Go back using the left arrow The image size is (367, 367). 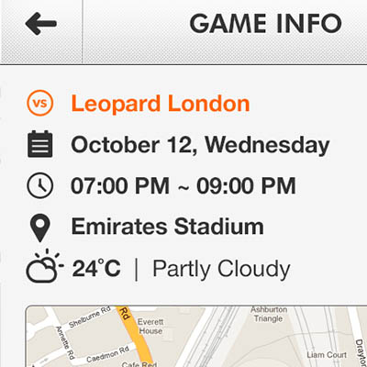[x=41, y=24]
